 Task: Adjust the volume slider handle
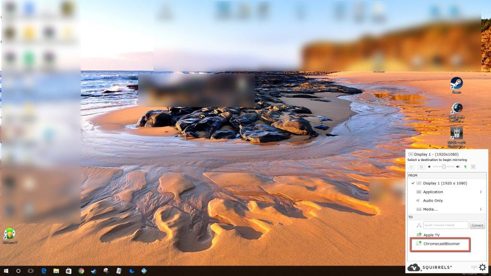(444, 167)
